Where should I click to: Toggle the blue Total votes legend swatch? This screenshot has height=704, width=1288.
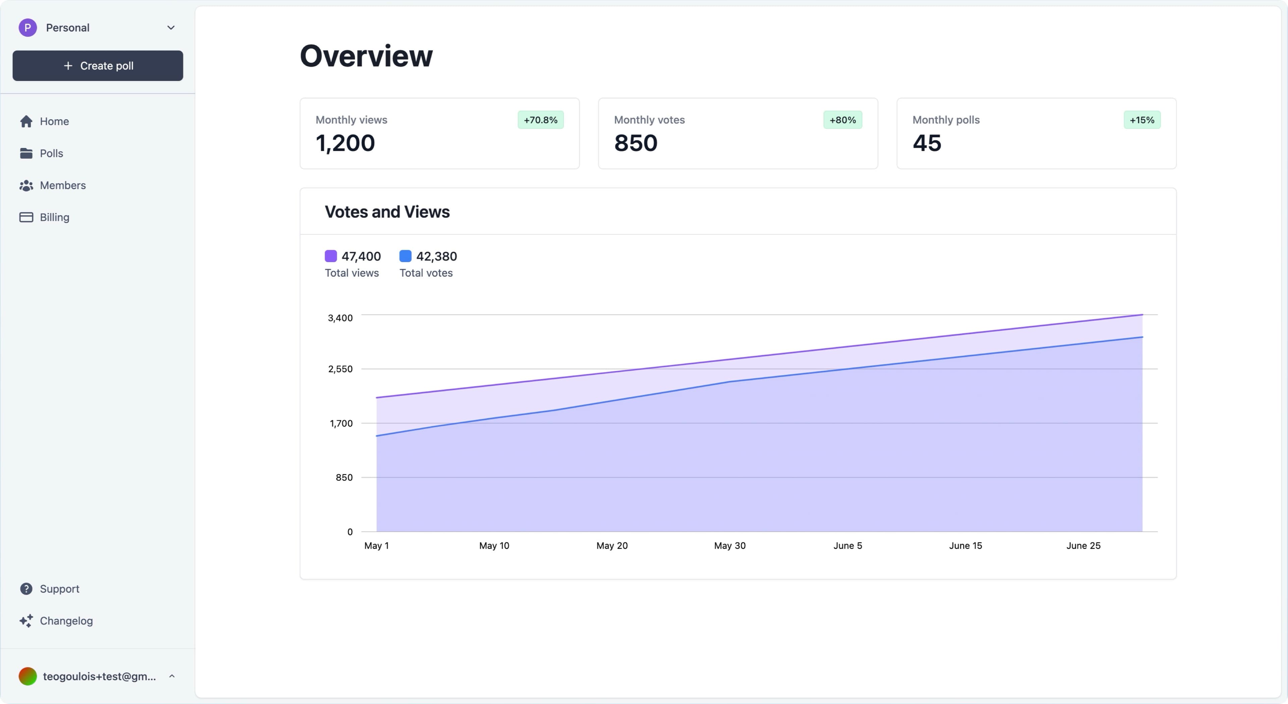(406, 256)
